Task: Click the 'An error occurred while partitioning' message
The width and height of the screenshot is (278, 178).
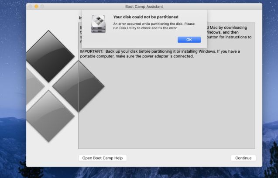Action: point(154,26)
